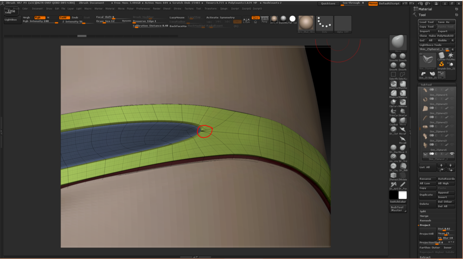Click the Duplicate subtool button
The image size is (463, 259).
[427, 195]
